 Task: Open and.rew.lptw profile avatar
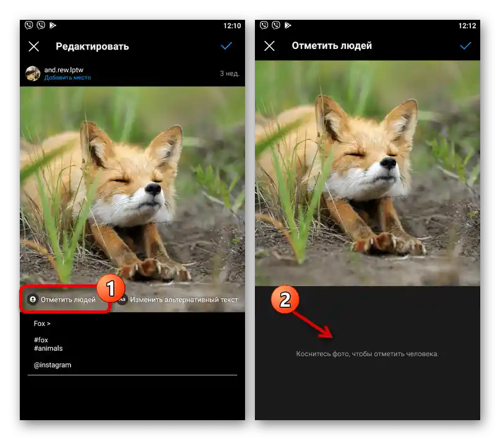tap(33, 74)
